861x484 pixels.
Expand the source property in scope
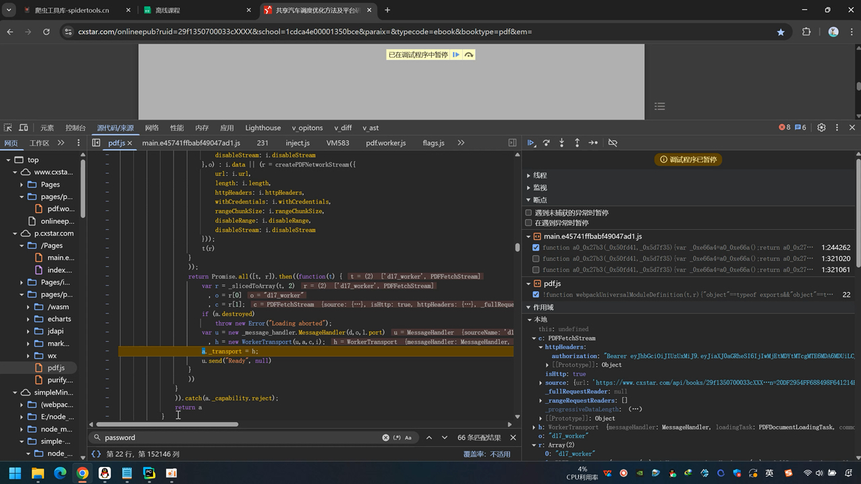541,383
